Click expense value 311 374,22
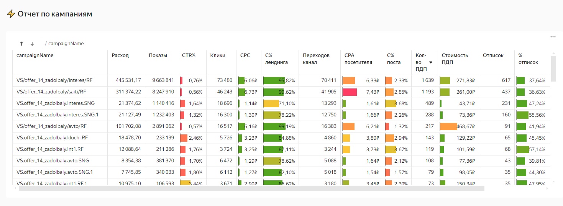This screenshot has width=563, height=206. point(129,92)
